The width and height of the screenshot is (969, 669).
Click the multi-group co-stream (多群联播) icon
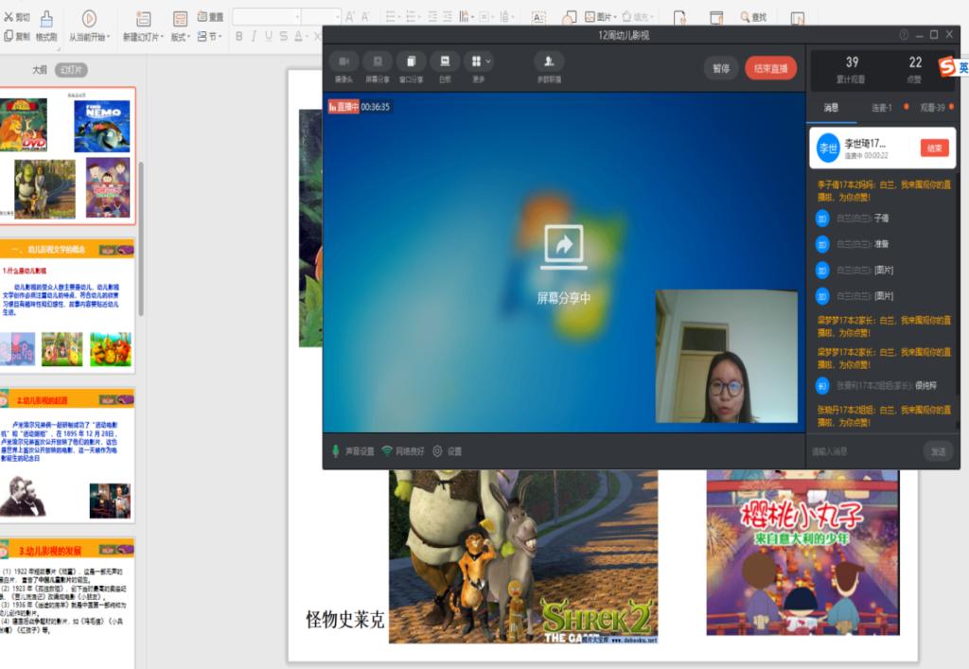(549, 62)
